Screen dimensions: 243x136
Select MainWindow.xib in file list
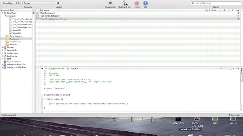(x=47, y=13)
